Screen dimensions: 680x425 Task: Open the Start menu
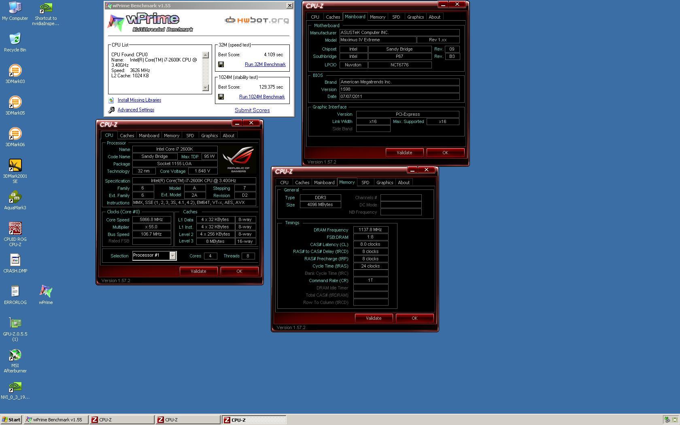11,420
